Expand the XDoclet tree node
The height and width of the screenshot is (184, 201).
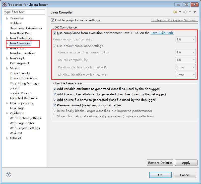coord(7,138)
